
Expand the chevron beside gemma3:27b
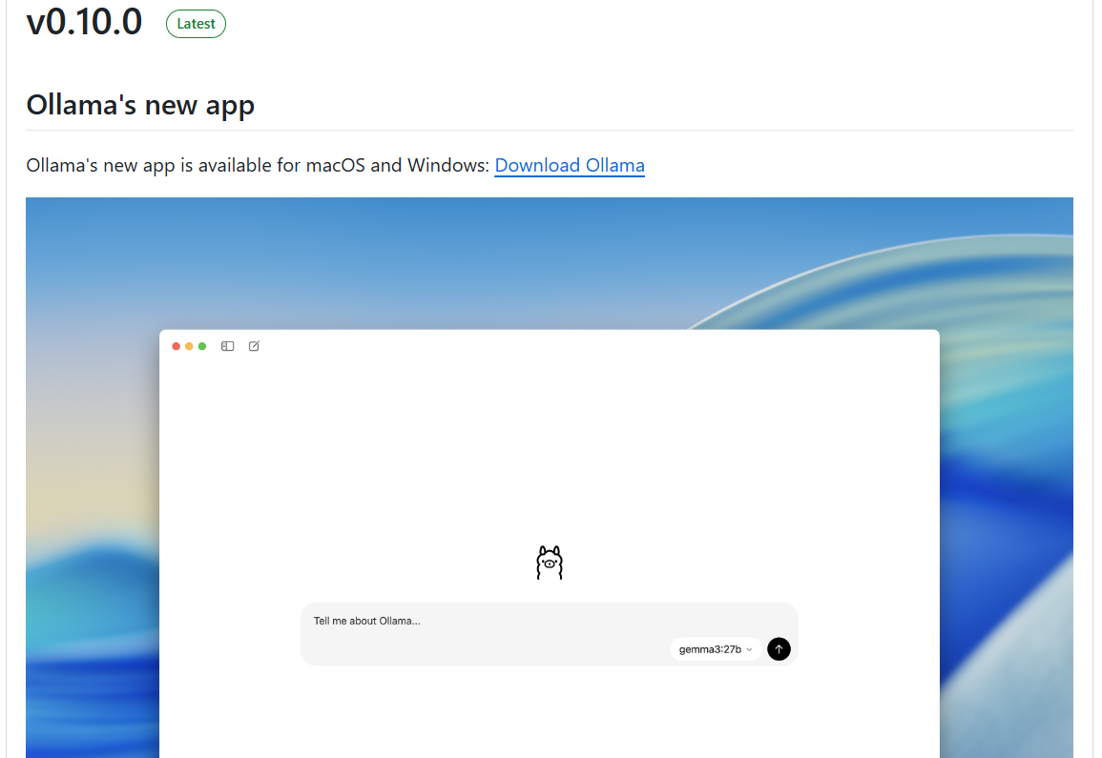pyautogui.click(x=749, y=648)
